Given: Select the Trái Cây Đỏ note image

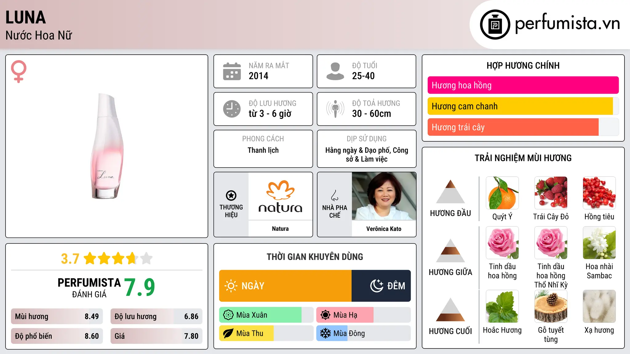Looking at the screenshot, I should 551,193.
